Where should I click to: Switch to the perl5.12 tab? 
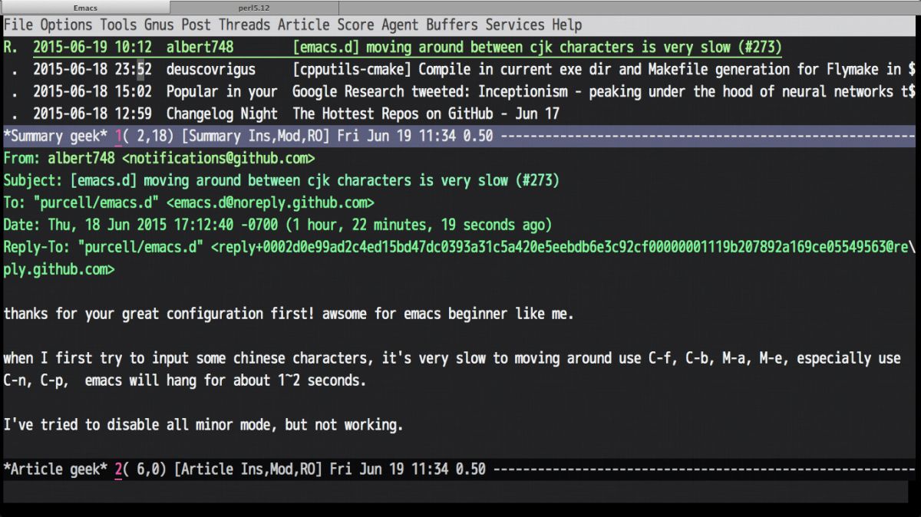tap(254, 7)
